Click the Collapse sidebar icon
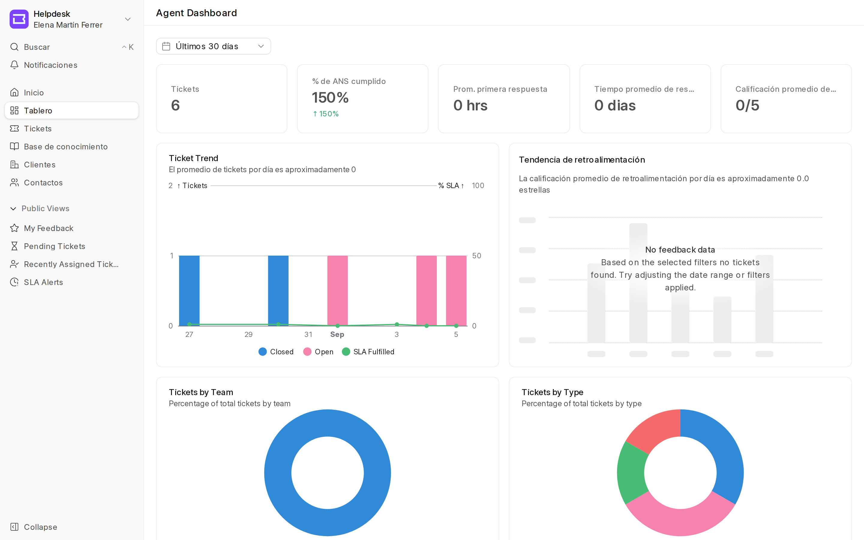864x540 pixels. 14,527
